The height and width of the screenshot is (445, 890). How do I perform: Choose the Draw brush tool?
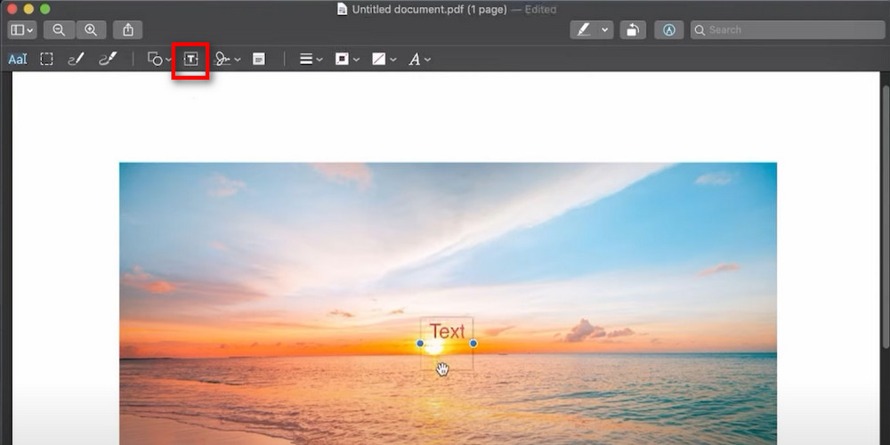(108, 59)
